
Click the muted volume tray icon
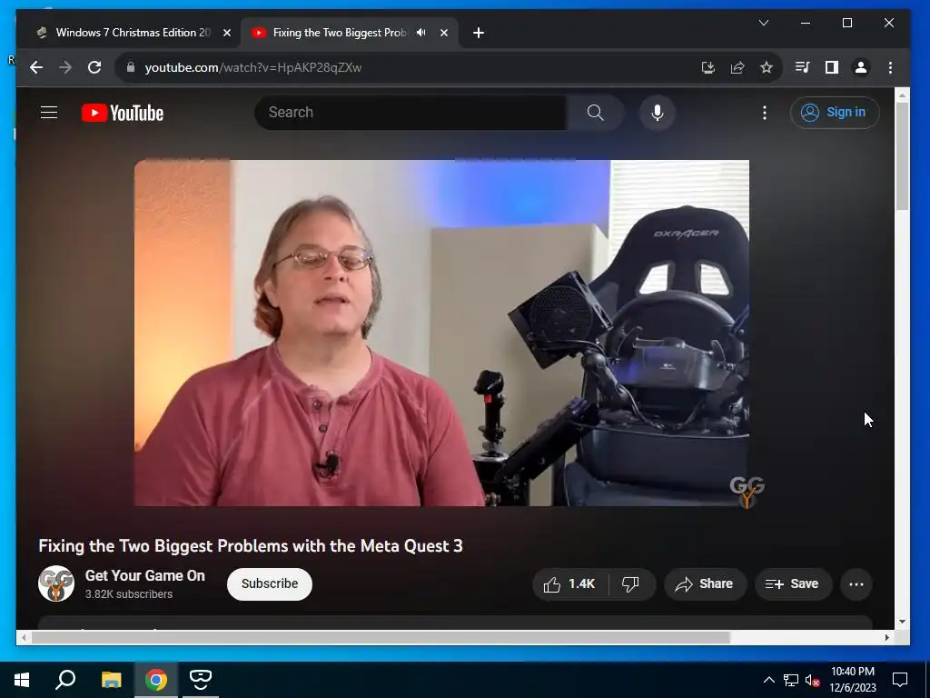[812, 680]
